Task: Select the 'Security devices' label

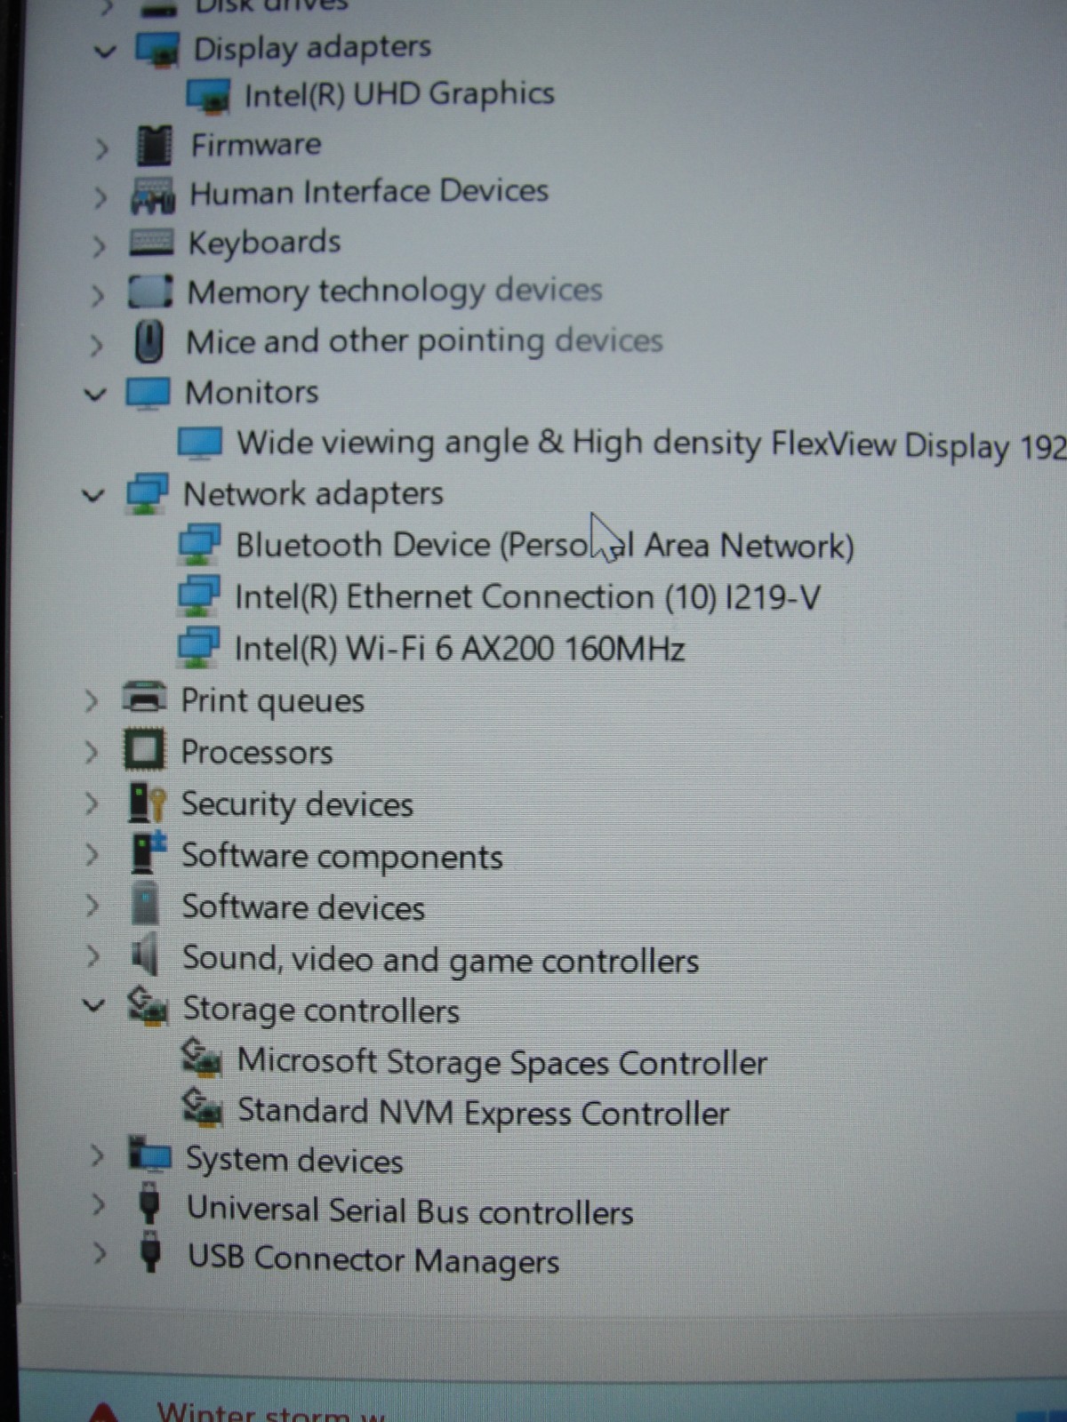Action: coord(297,804)
